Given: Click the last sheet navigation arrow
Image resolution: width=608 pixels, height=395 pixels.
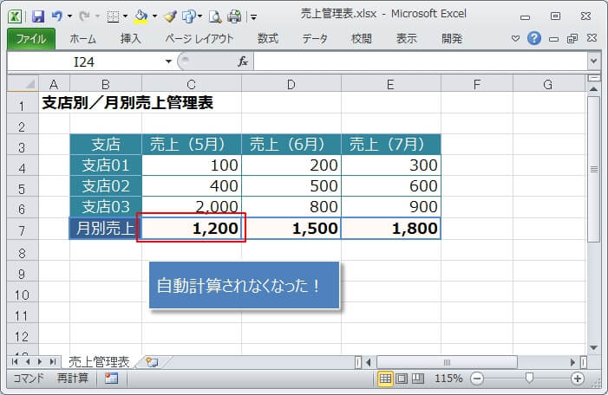Looking at the screenshot, I should [52, 362].
